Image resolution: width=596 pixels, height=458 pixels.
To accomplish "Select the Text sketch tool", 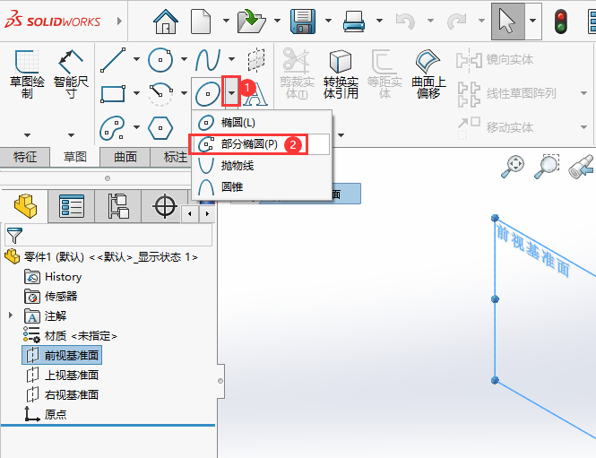I will (x=256, y=95).
